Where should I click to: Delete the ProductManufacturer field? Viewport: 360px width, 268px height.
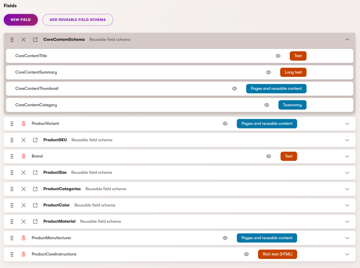[23, 238]
